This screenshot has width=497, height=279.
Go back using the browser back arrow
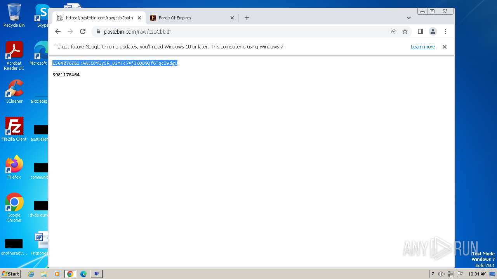click(58, 32)
